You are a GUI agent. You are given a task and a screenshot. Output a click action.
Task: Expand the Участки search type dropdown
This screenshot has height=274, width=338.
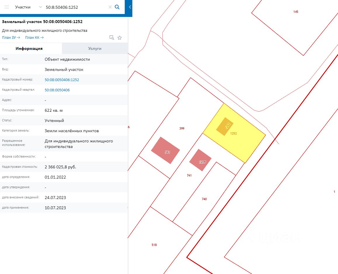[x=40, y=7]
